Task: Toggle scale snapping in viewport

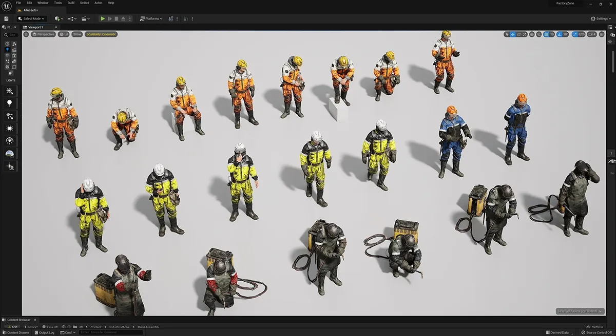Action: coord(576,34)
